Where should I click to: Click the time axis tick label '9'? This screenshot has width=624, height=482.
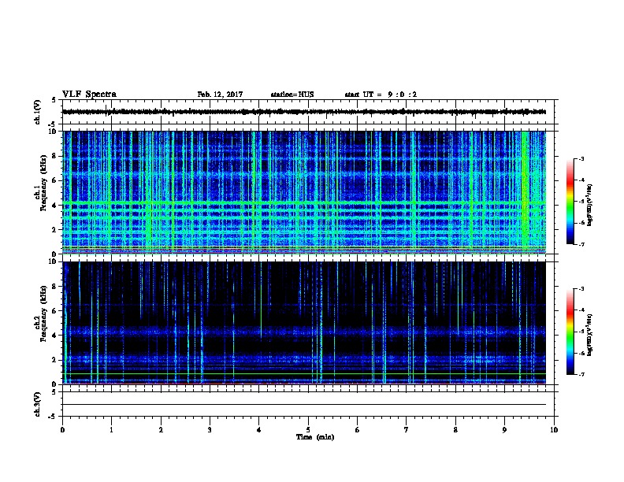coord(504,430)
